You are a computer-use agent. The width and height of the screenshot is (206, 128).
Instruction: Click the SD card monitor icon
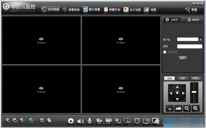tap(146, 121)
